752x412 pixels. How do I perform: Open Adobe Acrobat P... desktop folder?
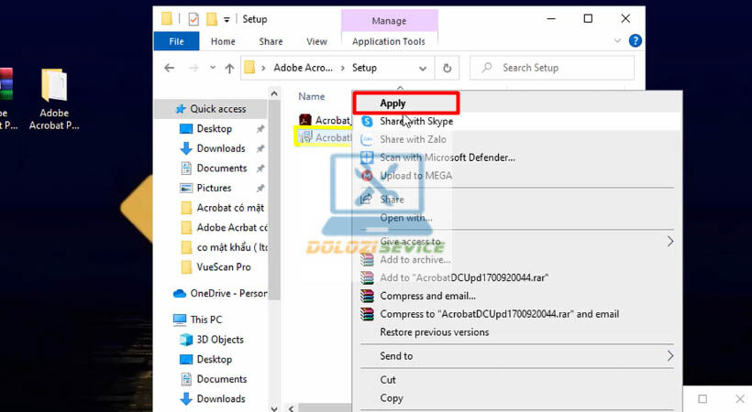pos(54,99)
